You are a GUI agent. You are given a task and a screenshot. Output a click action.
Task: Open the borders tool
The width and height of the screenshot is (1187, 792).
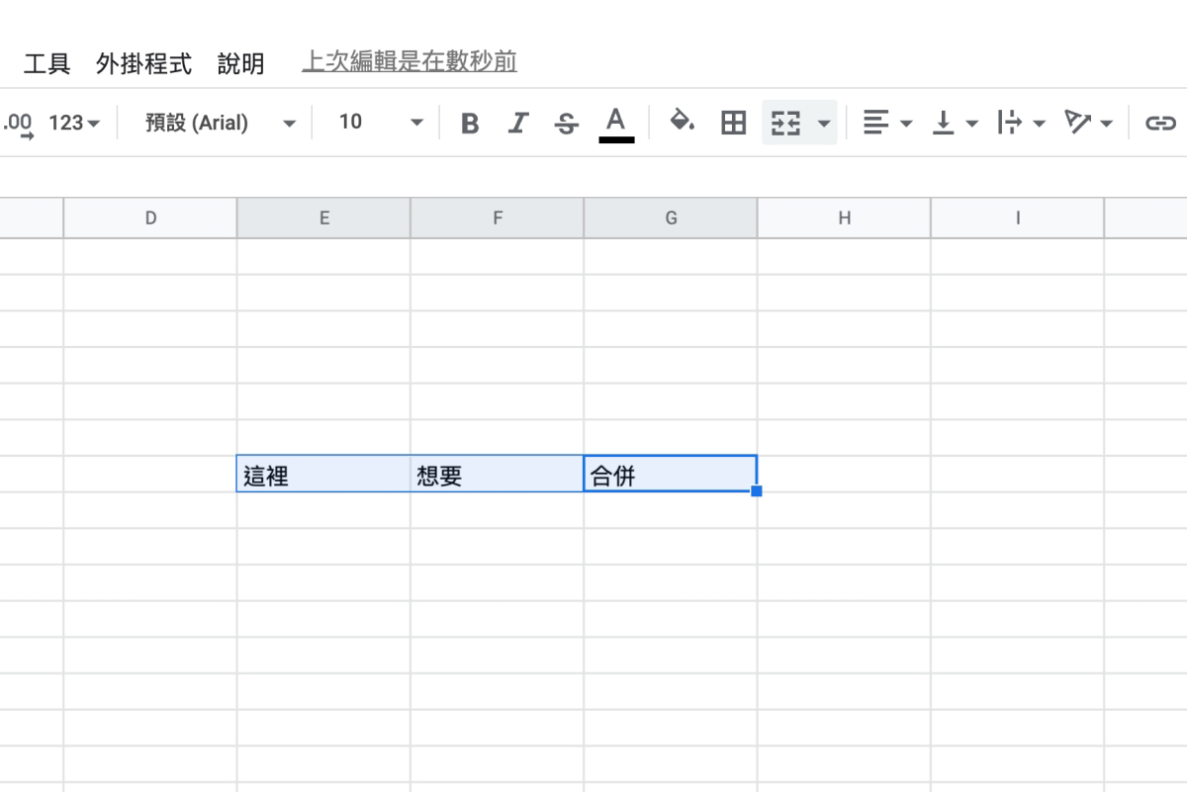732,123
